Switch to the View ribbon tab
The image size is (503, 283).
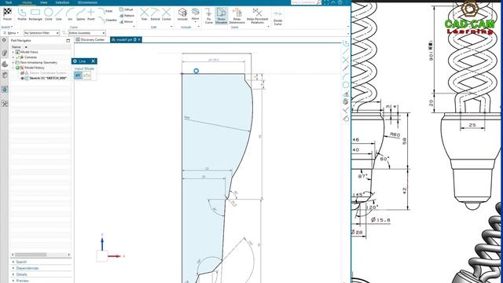tap(44, 2)
